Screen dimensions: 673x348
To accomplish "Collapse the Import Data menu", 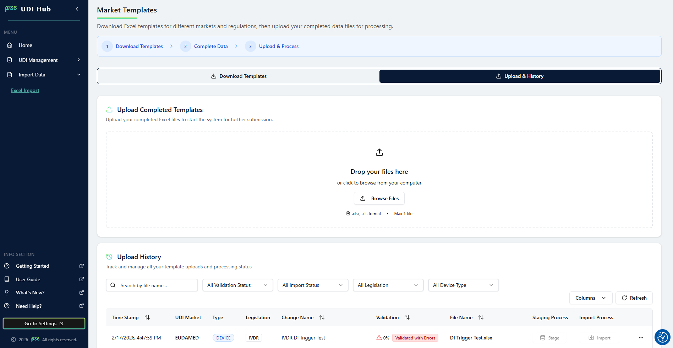I will pos(44,75).
